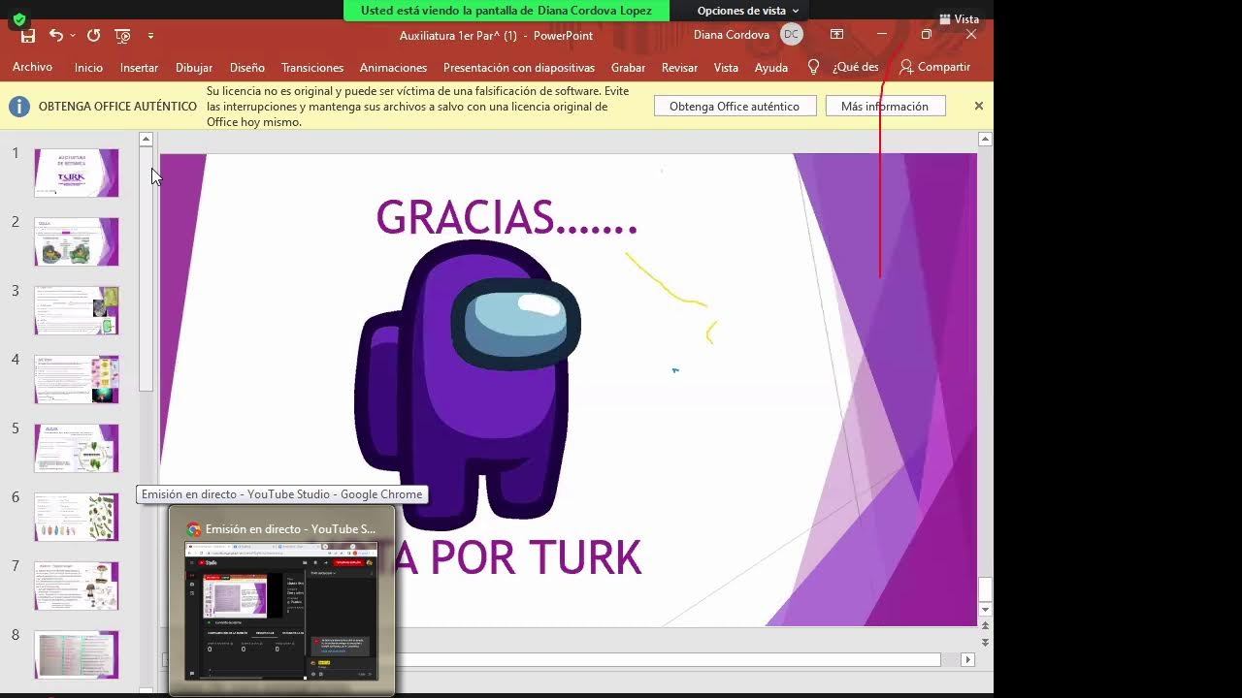Click the slide editor vertical scrollbar thumb
This screenshot has height=698, width=1242.
tap(985, 588)
